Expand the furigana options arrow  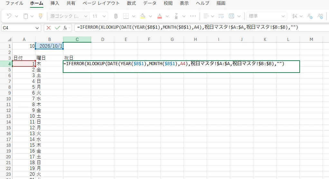coord(184,16)
